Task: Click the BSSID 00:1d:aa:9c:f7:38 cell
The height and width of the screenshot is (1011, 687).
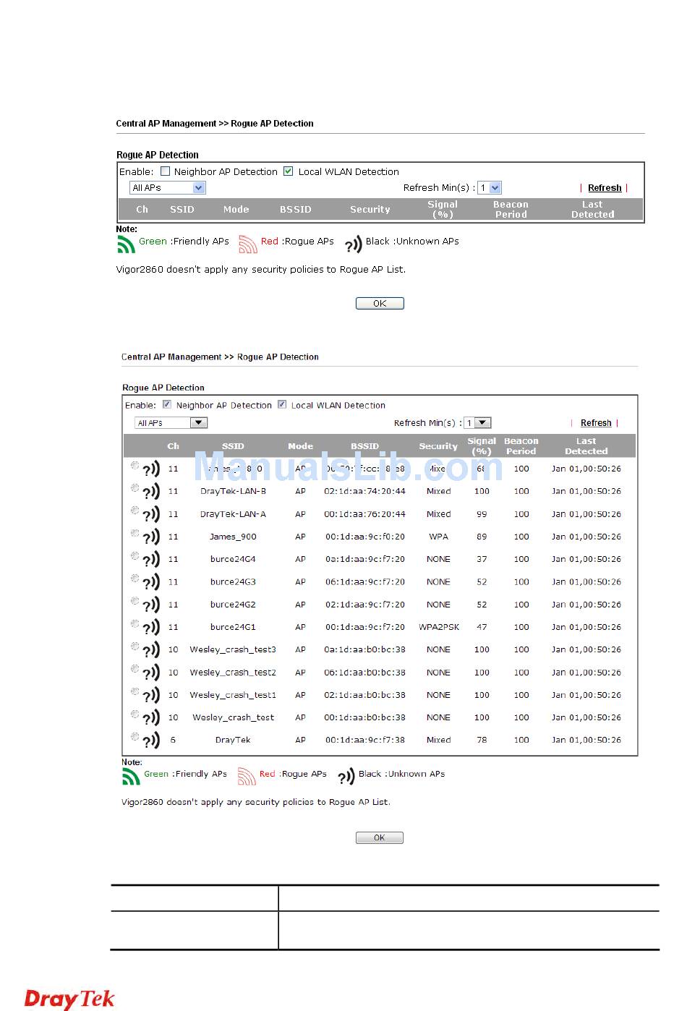Action: pos(365,741)
